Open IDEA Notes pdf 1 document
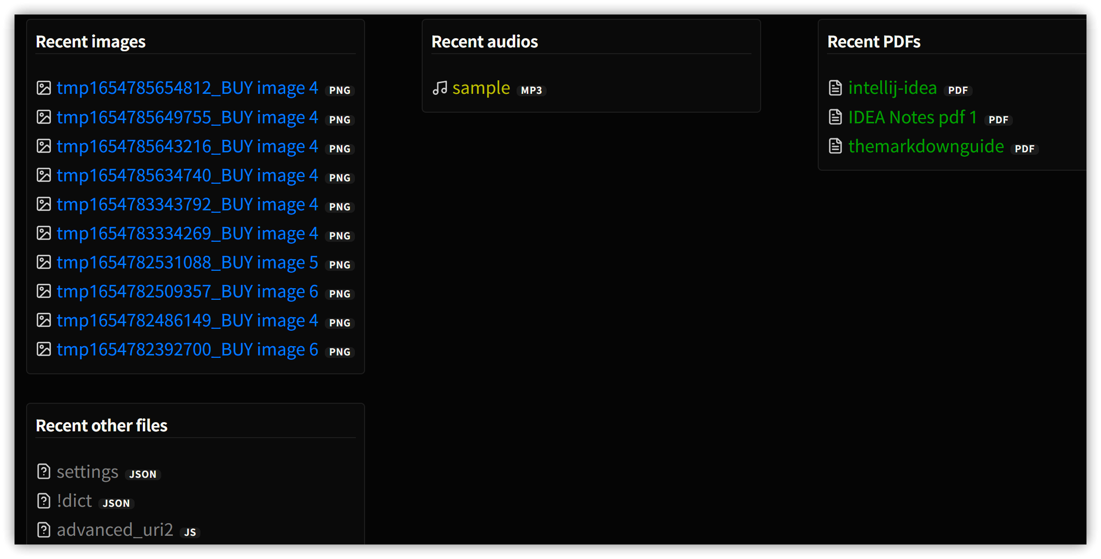This screenshot has width=1101, height=559. (x=912, y=118)
